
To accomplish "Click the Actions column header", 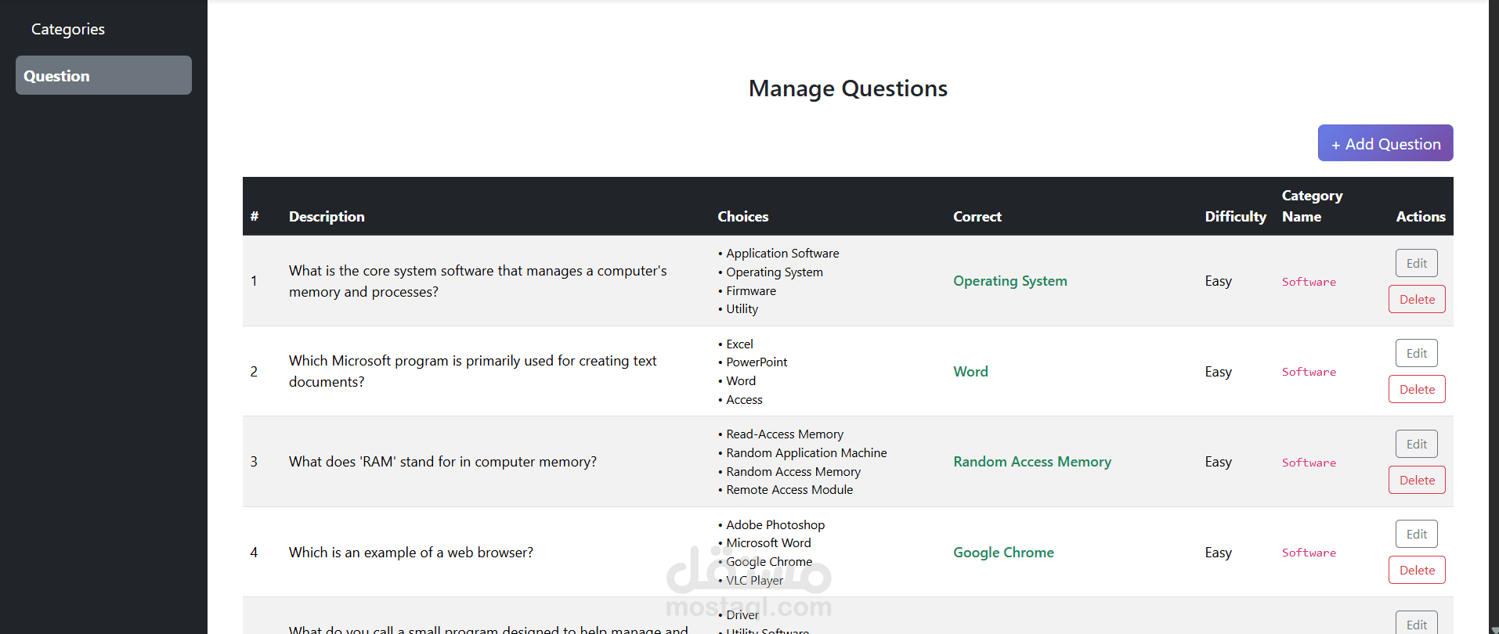I will (1421, 217).
